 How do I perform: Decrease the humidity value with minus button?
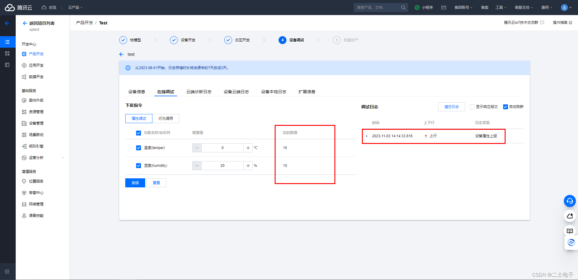197,166
